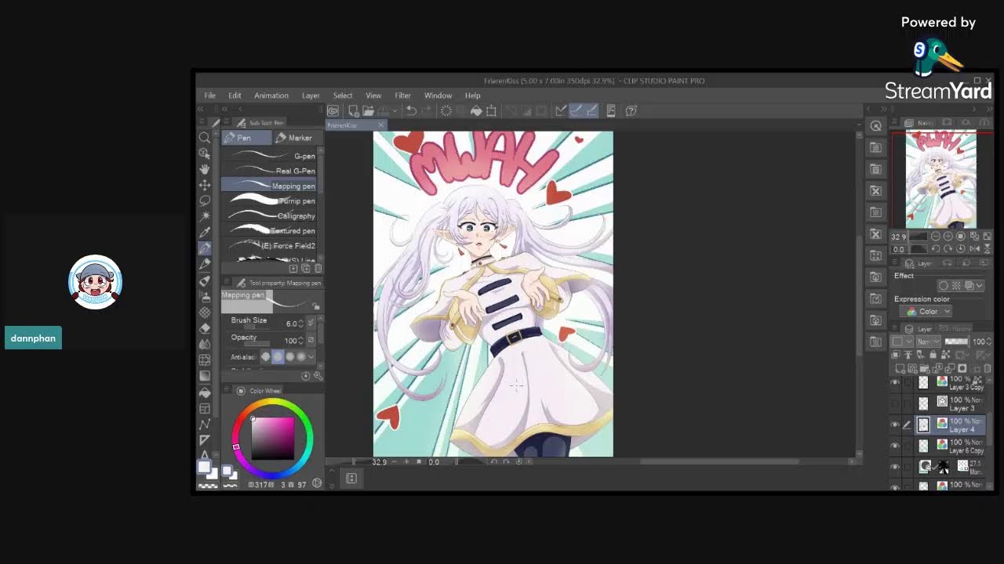The width and height of the screenshot is (1004, 564).
Task: Undo the last action
Action: tap(411, 110)
